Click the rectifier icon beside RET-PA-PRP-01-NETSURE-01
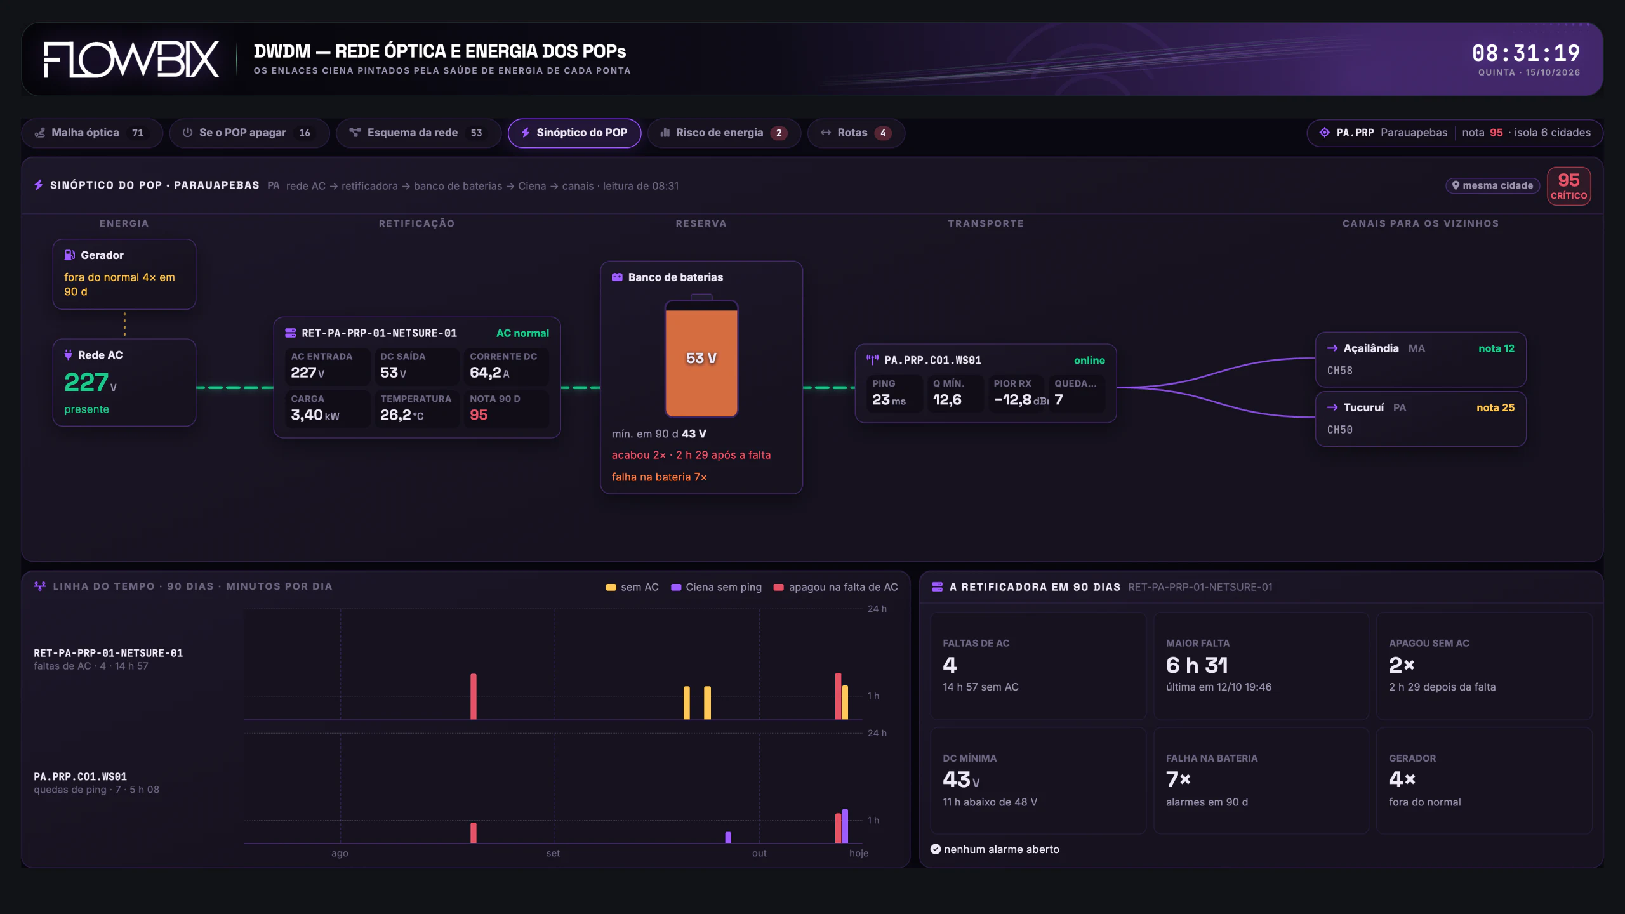Screen dimensions: 1625x914 coord(291,333)
